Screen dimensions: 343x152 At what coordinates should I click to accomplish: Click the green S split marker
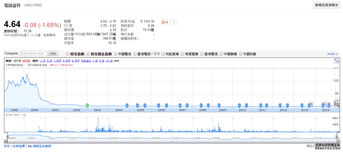coord(87,105)
